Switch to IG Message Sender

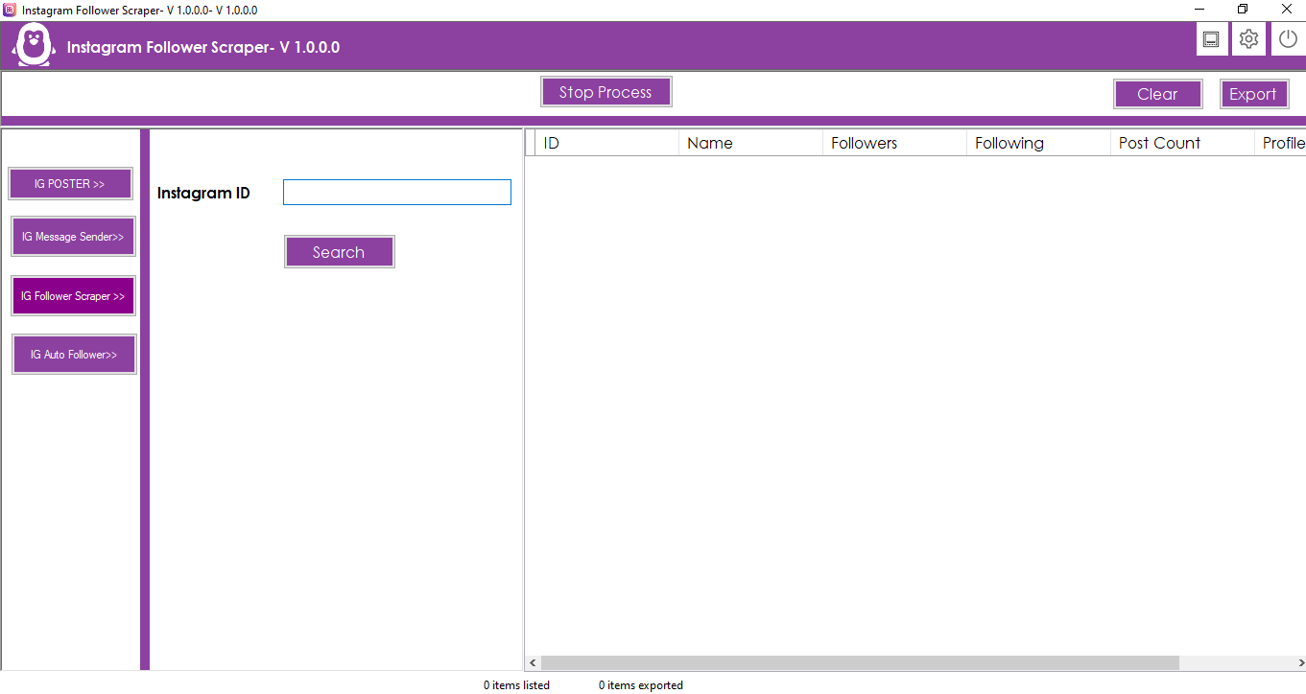[x=73, y=237]
